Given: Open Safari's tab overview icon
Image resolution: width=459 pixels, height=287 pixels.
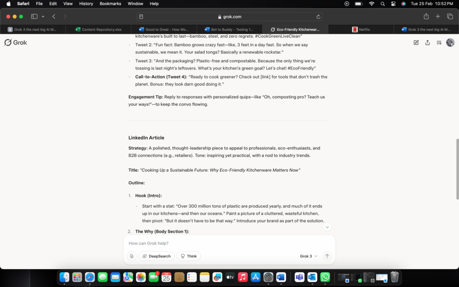Looking at the screenshot, I should click(x=450, y=17).
